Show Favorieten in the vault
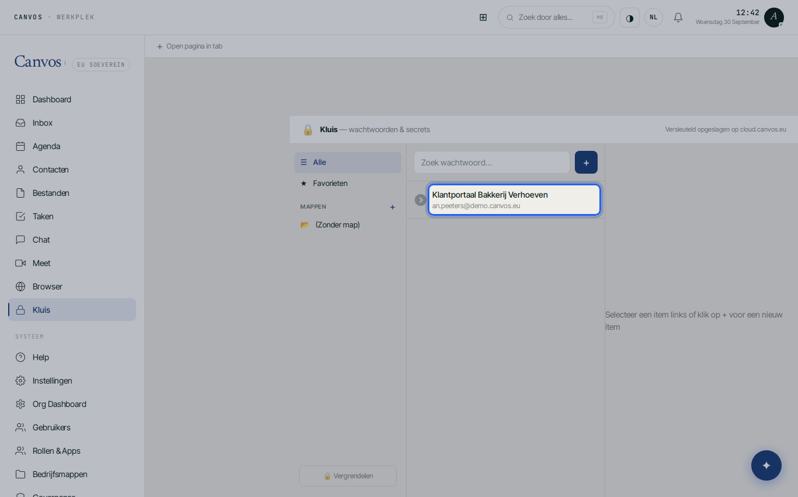The width and height of the screenshot is (798, 497). click(348, 184)
